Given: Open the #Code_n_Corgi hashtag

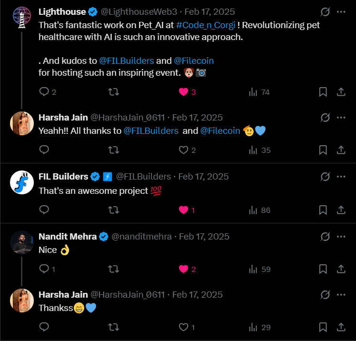Looking at the screenshot, I should point(206,25).
